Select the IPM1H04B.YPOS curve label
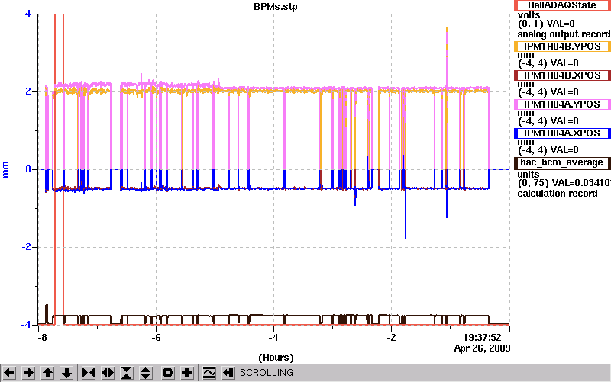 pyautogui.click(x=562, y=47)
